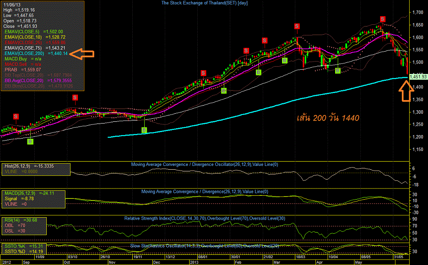428x265 pixels.
Task: Click the 'EMAV(CLOSE,5) =1,502.00' legend entry
Action: click(x=33, y=32)
